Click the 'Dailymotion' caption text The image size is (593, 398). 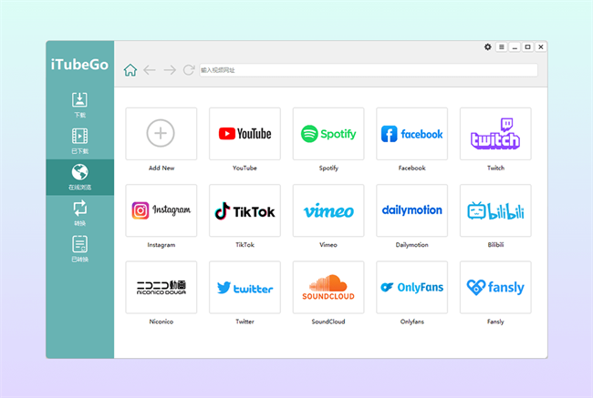pyautogui.click(x=411, y=245)
